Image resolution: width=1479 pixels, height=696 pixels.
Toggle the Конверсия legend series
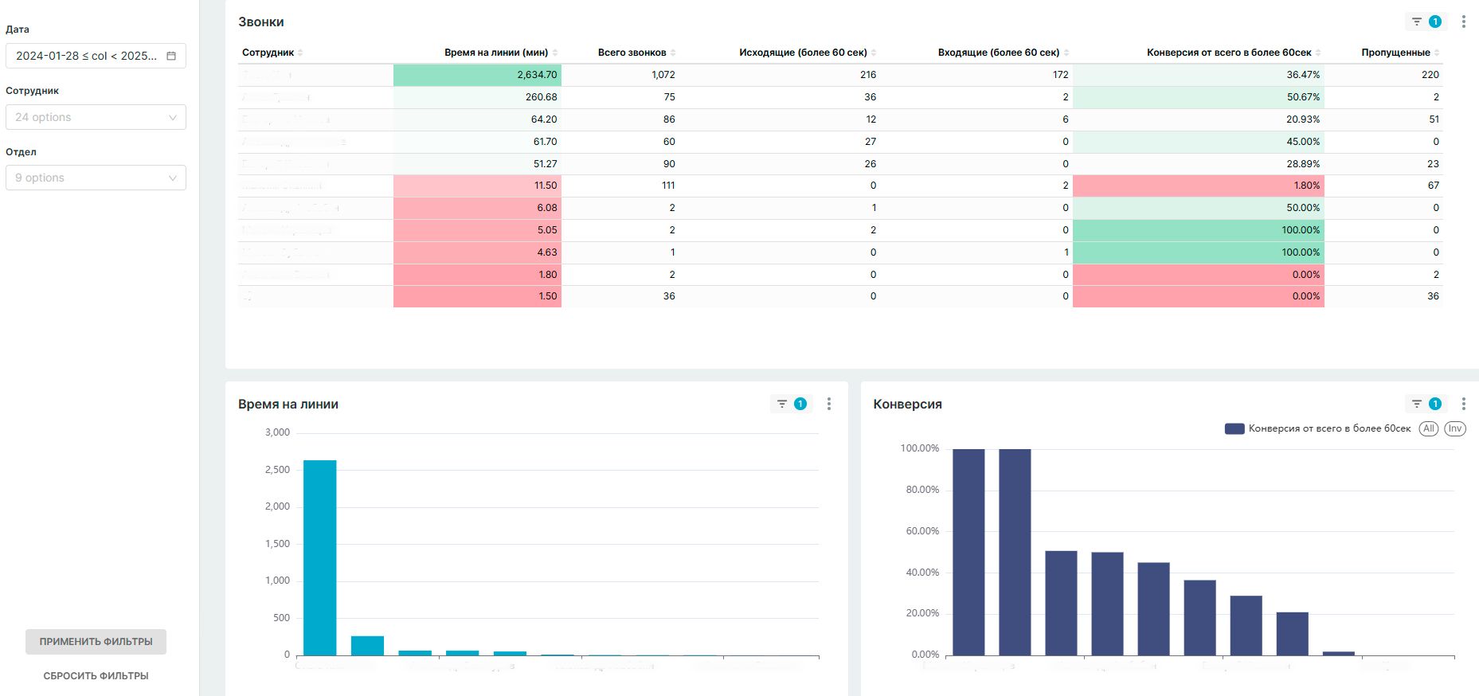click(1317, 428)
